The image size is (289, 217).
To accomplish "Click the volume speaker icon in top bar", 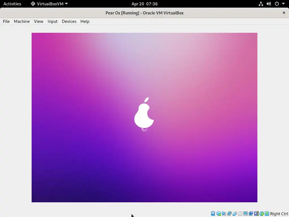I will coord(269,4).
